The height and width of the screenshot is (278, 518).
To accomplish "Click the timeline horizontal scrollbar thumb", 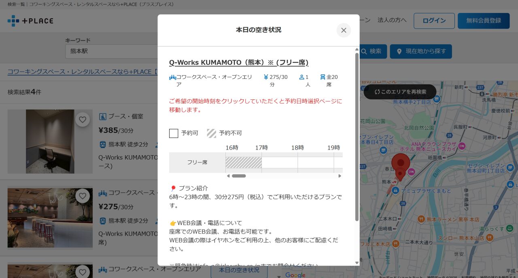I will click(x=239, y=176).
